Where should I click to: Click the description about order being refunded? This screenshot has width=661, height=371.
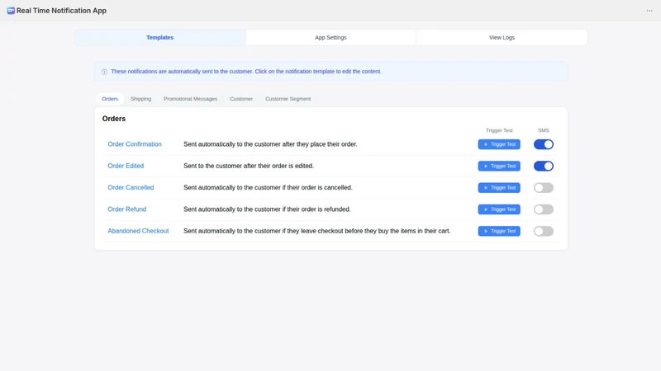click(267, 209)
